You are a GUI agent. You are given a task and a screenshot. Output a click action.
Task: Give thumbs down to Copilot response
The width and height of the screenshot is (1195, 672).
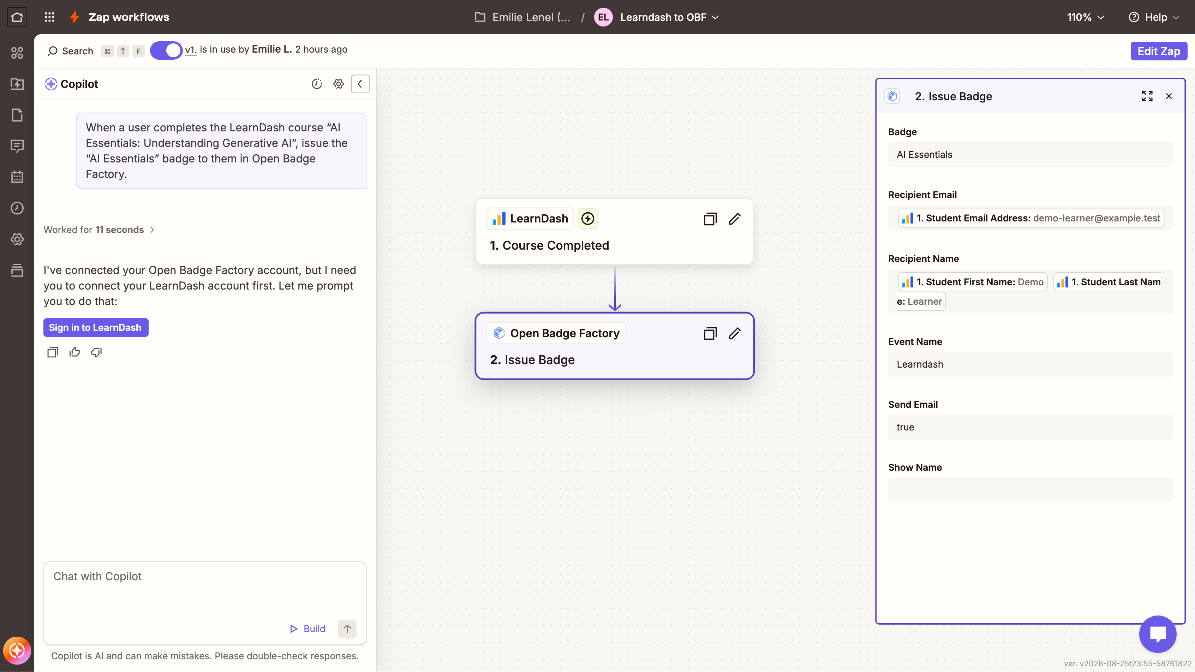(x=96, y=353)
